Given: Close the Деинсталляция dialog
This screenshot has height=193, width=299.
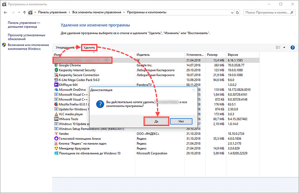Looking at the screenshot, I should (194, 90).
